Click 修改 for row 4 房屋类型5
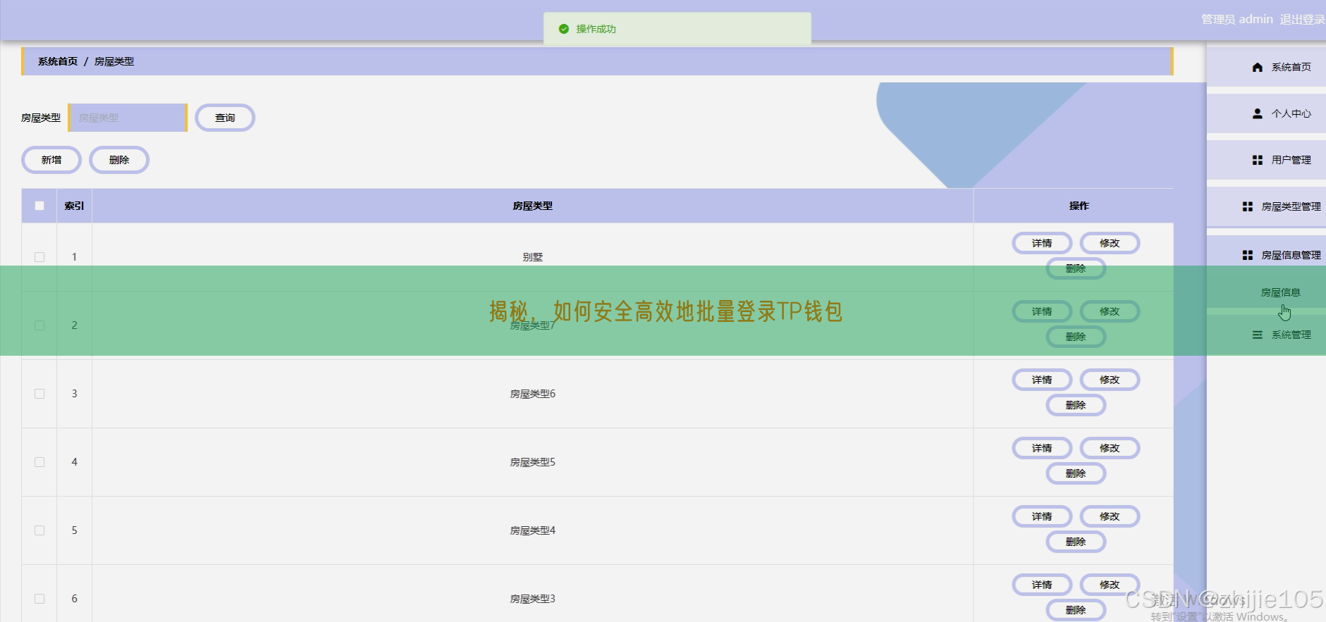 point(1110,448)
